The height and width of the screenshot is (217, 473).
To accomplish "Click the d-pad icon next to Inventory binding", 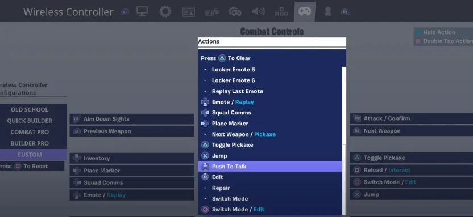I will pyautogui.click(x=77, y=158).
